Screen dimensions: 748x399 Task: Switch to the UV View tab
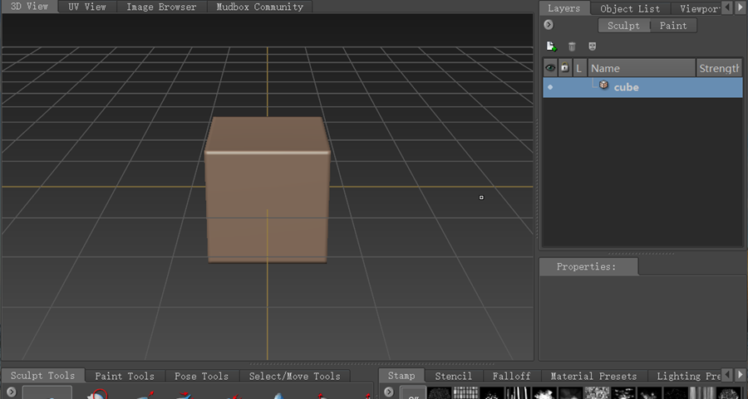click(x=86, y=7)
